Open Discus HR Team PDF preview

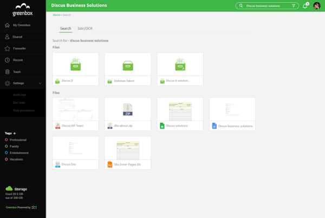(76, 109)
